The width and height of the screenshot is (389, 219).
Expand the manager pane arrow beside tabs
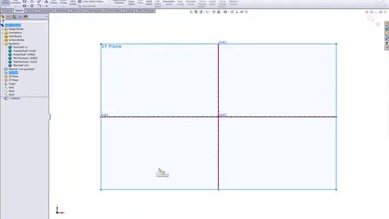coord(46,17)
